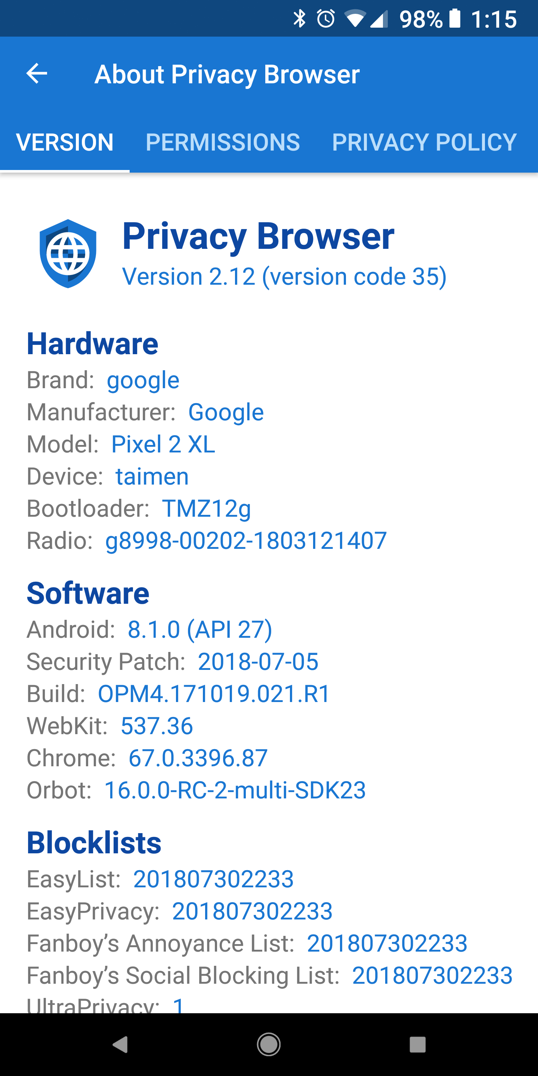The width and height of the screenshot is (538, 1076).
Task: Tap the alarm clock status icon
Action: (x=326, y=19)
